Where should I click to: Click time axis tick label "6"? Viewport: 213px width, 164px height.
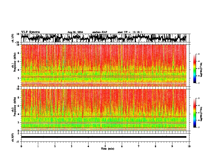[x=122, y=146]
